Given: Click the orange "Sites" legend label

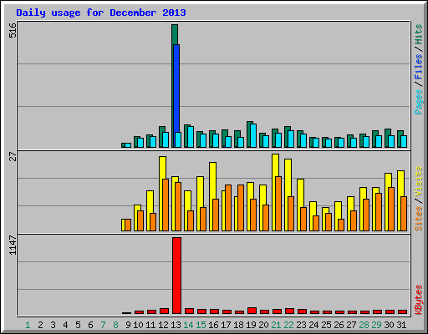Looking at the screenshot, I should [419, 219].
